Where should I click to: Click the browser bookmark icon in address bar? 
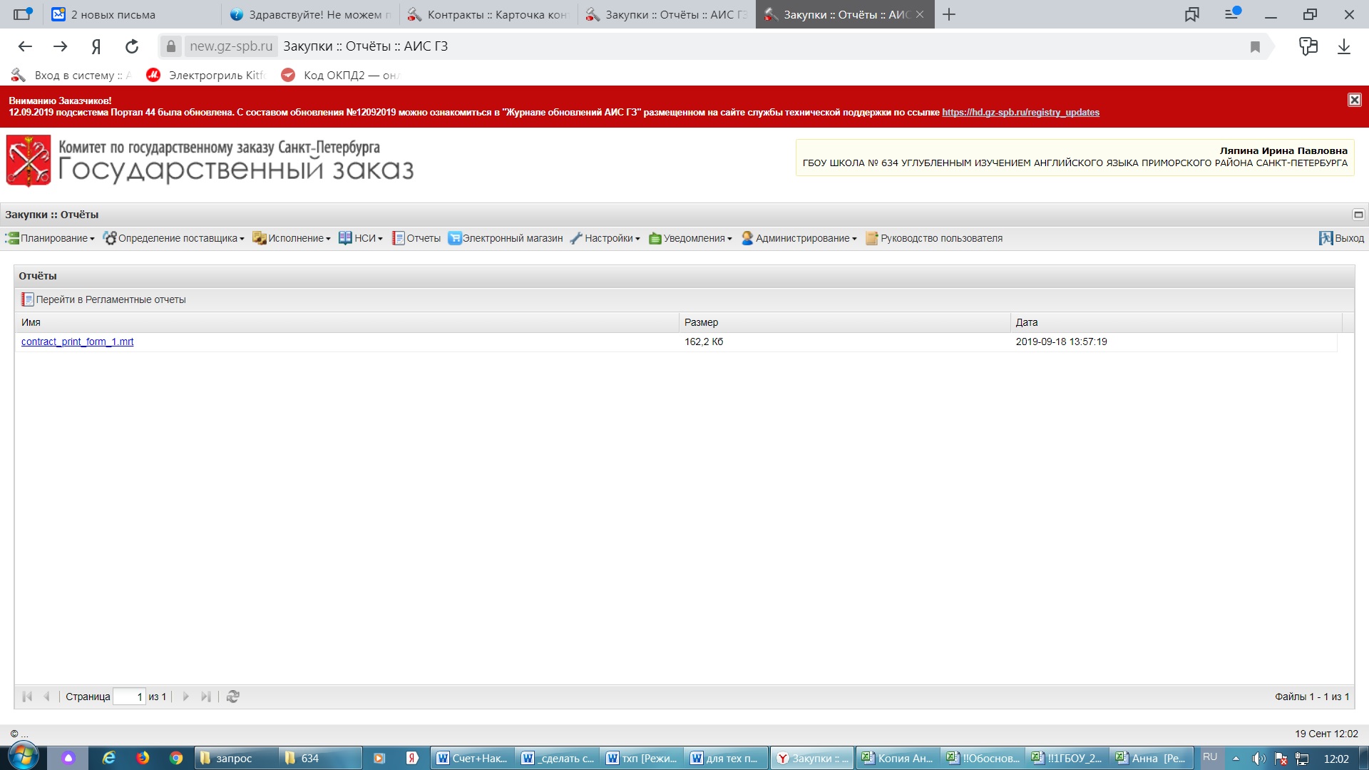pos(1255,47)
